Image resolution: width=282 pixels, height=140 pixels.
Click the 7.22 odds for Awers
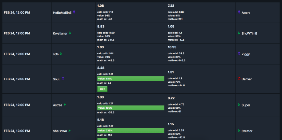coord(171,6)
